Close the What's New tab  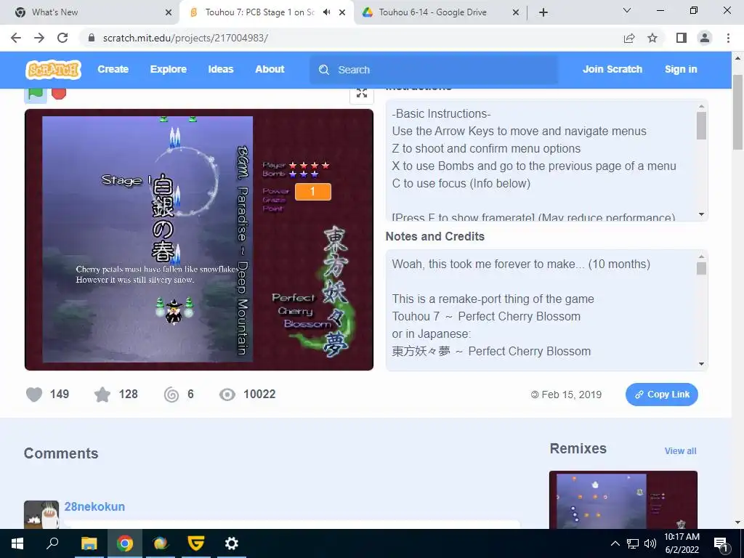pyautogui.click(x=169, y=12)
